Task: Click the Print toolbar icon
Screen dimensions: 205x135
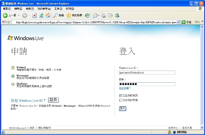Action: click(103, 15)
